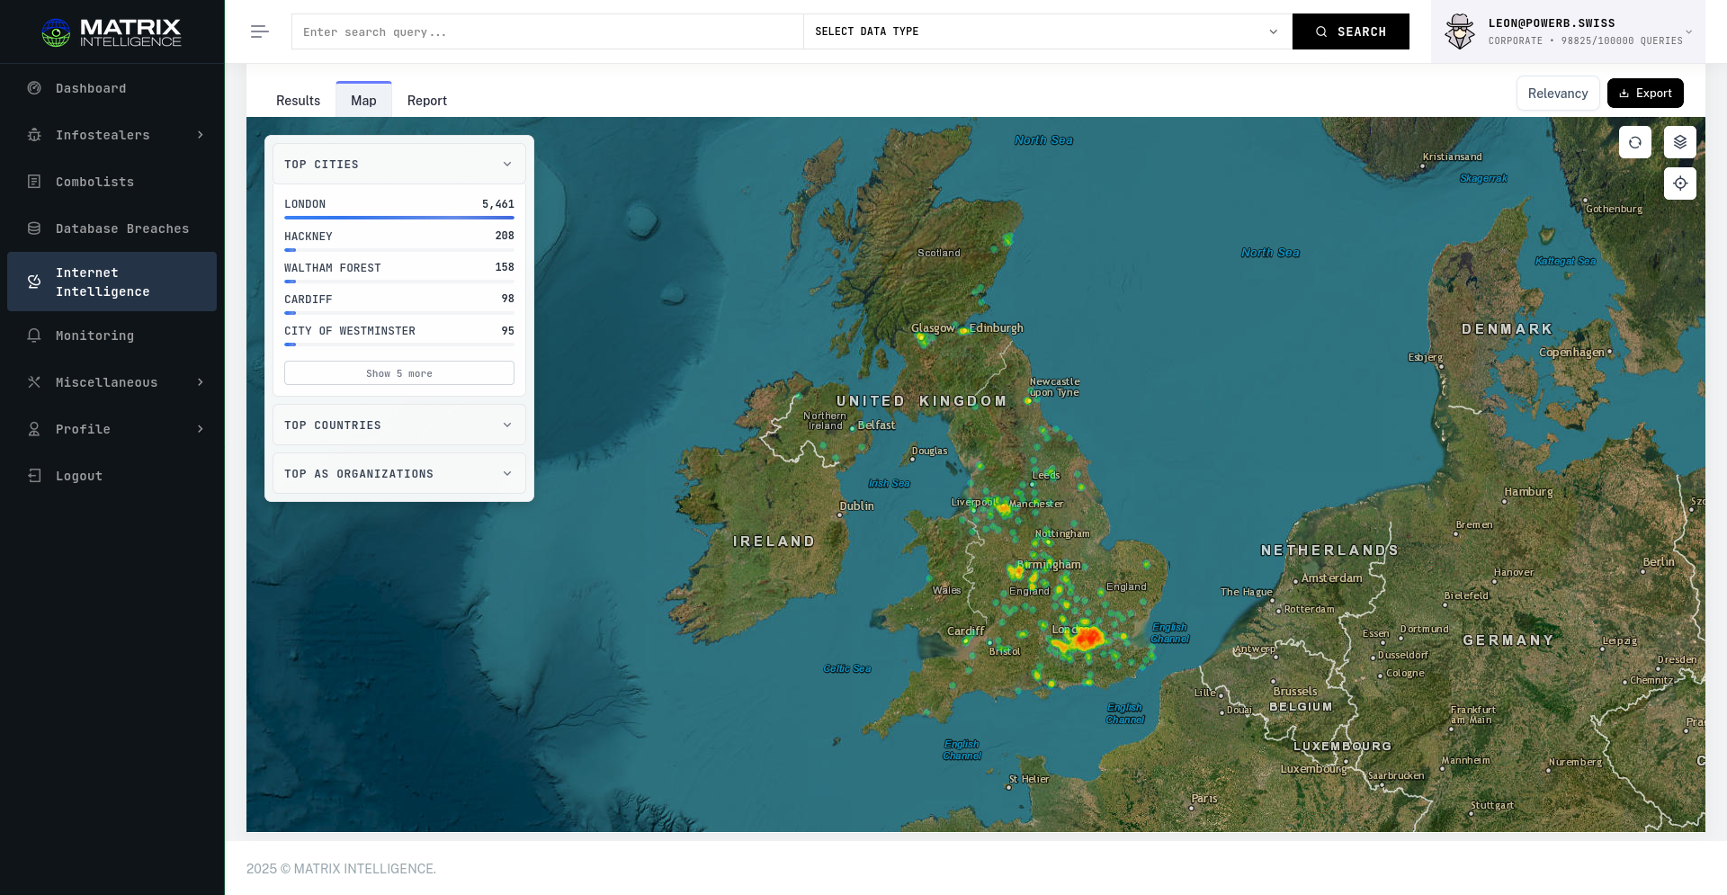Click the Logout icon
1727x895 pixels.
point(34,476)
